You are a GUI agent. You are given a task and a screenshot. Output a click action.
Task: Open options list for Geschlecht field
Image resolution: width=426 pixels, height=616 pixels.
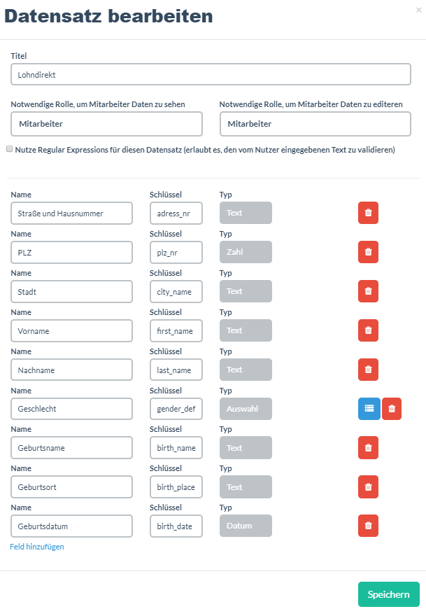(x=369, y=409)
